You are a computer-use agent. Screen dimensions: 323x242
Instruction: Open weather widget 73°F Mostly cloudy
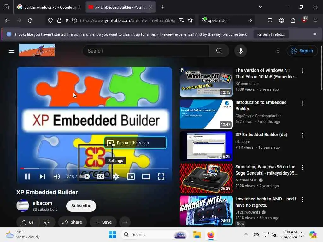[x=23, y=234]
